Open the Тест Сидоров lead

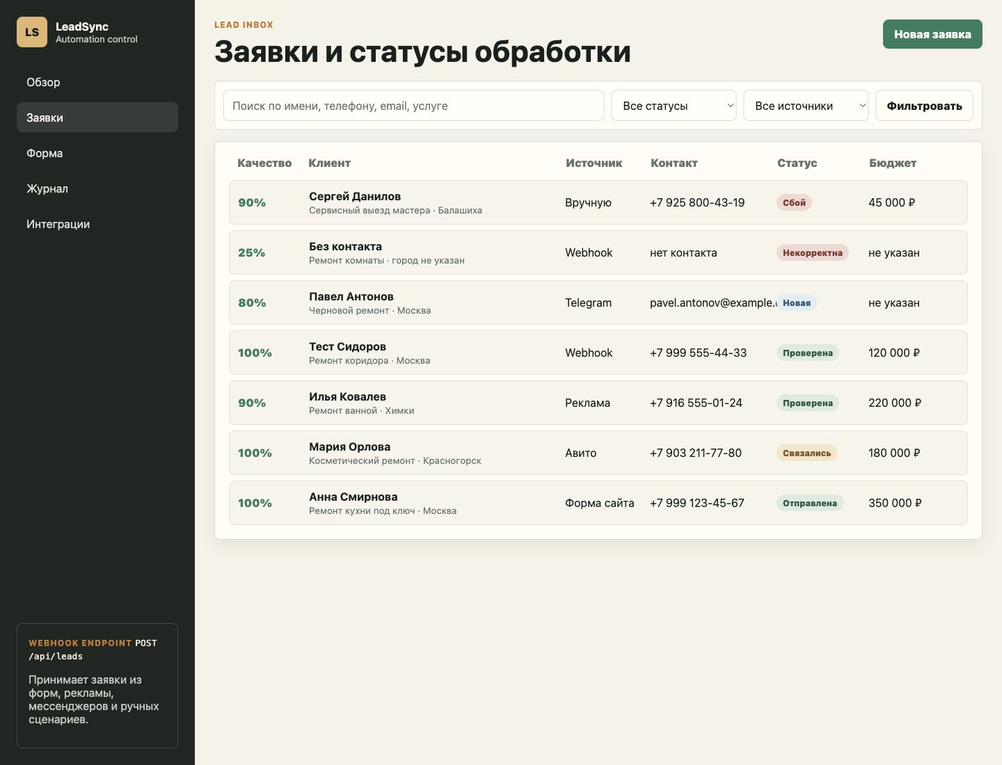[x=598, y=353]
